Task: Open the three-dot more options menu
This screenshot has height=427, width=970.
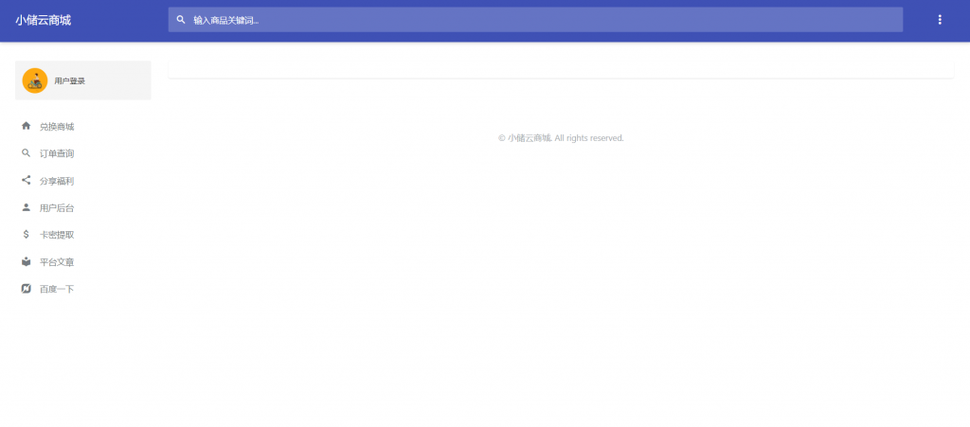Action: pyautogui.click(x=940, y=20)
